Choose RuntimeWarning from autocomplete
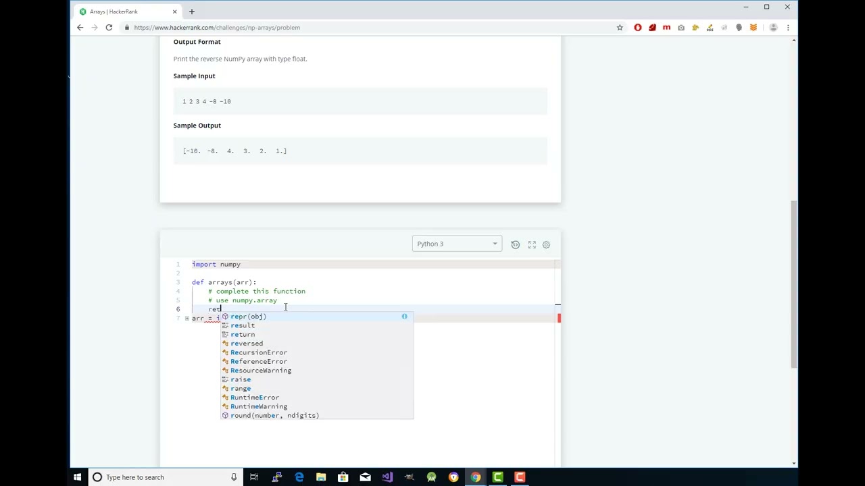865x486 pixels. click(x=316, y=406)
